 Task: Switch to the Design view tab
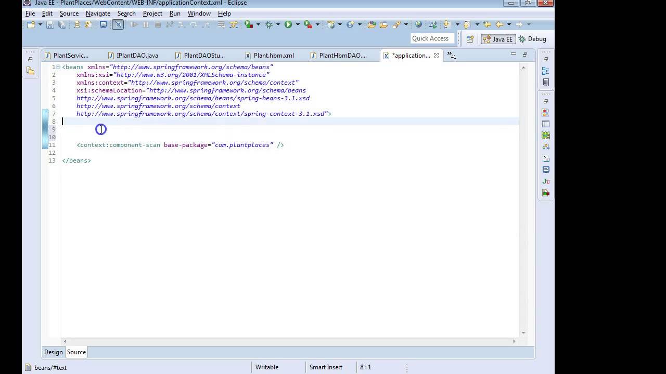(x=53, y=352)
